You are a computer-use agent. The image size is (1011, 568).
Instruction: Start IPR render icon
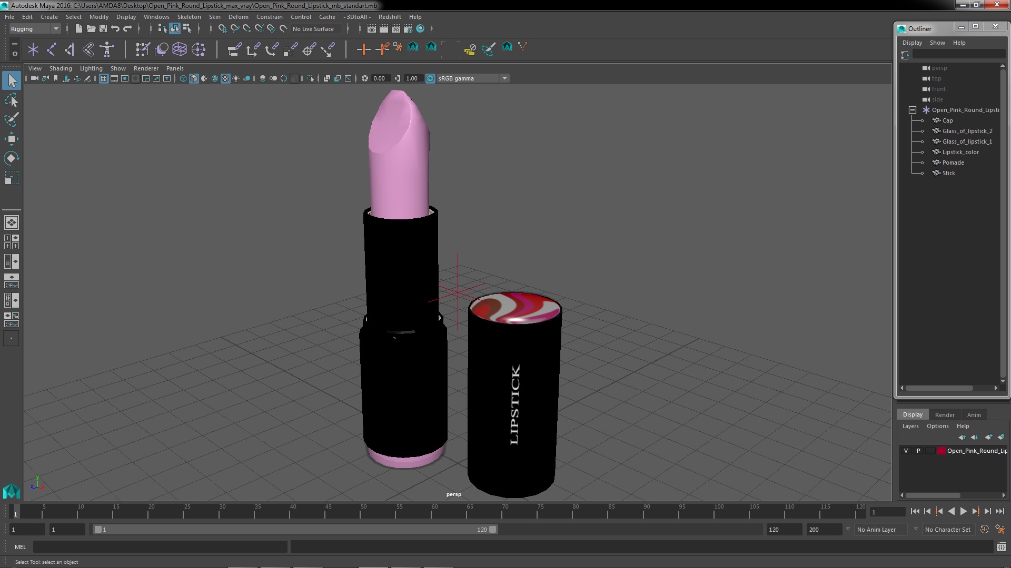pos(396,28)
